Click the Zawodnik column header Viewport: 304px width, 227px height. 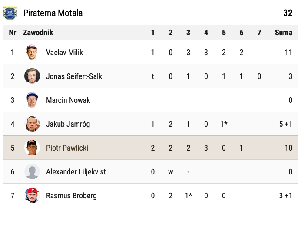click(x=38, y=33)
